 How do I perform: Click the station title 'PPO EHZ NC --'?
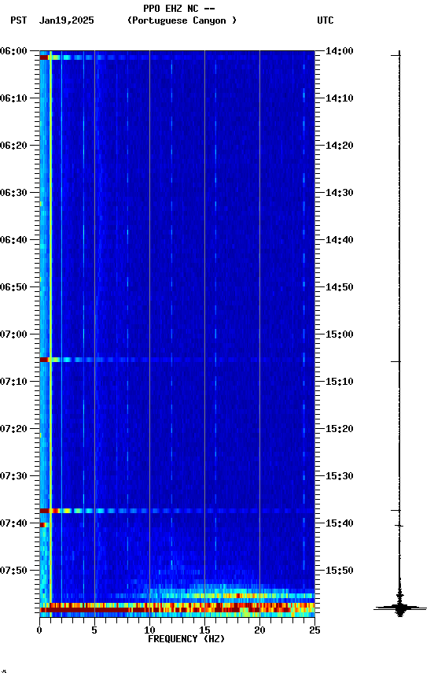179,9
